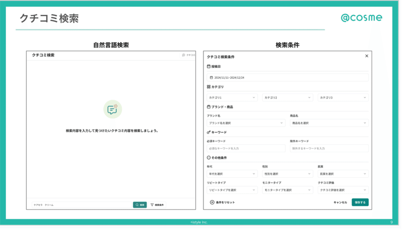Click the ブランド名 label
Screen dimensions: 402x230
tap(213, 116)
